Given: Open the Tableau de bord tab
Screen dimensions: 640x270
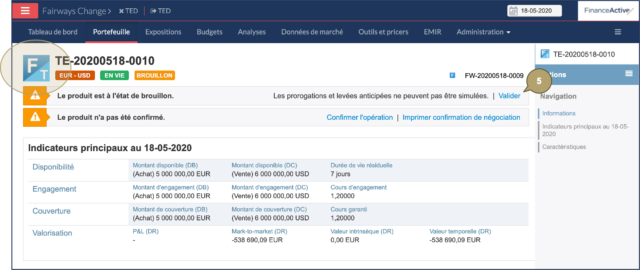Looking at the screenshot, I should pyautogui.click(x=53, y=32).
